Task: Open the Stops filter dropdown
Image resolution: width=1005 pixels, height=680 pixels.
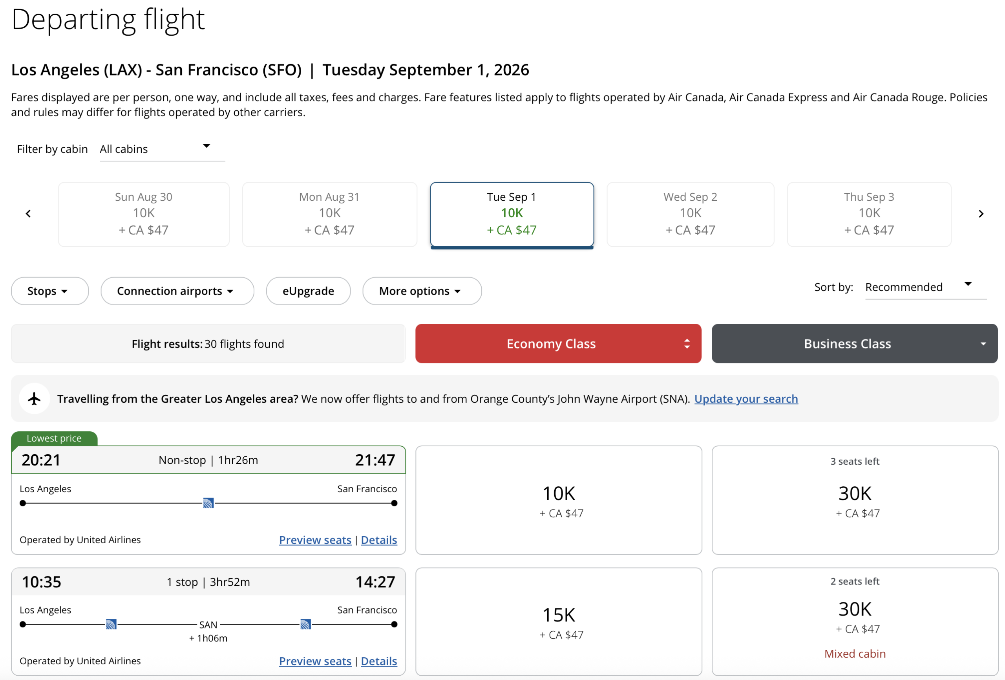Action: coord(50,291)
